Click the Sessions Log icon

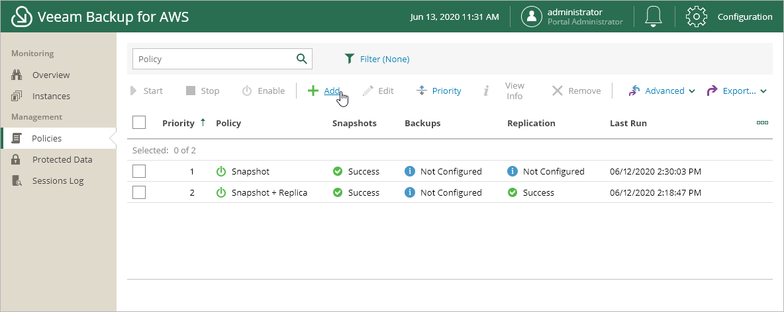pyautogui.click(x=16, y=180)
